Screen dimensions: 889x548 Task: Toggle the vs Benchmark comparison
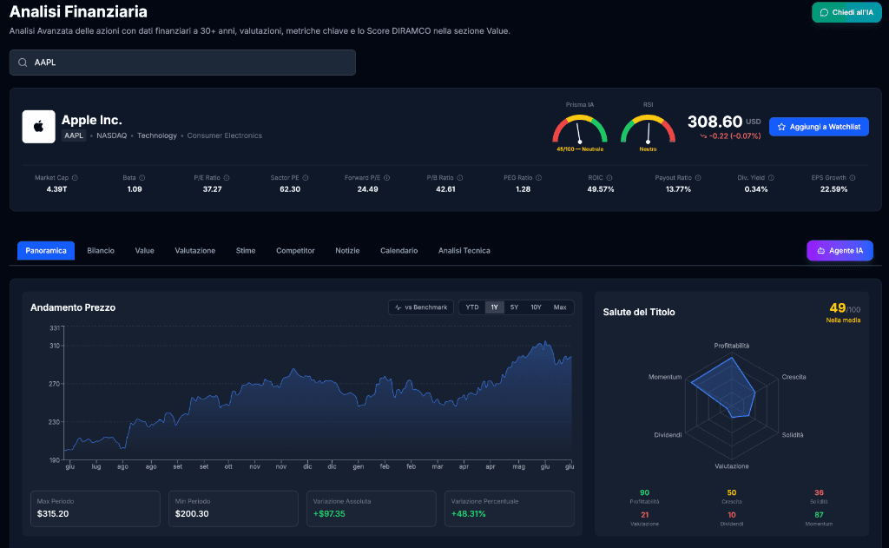click(421, 307)
